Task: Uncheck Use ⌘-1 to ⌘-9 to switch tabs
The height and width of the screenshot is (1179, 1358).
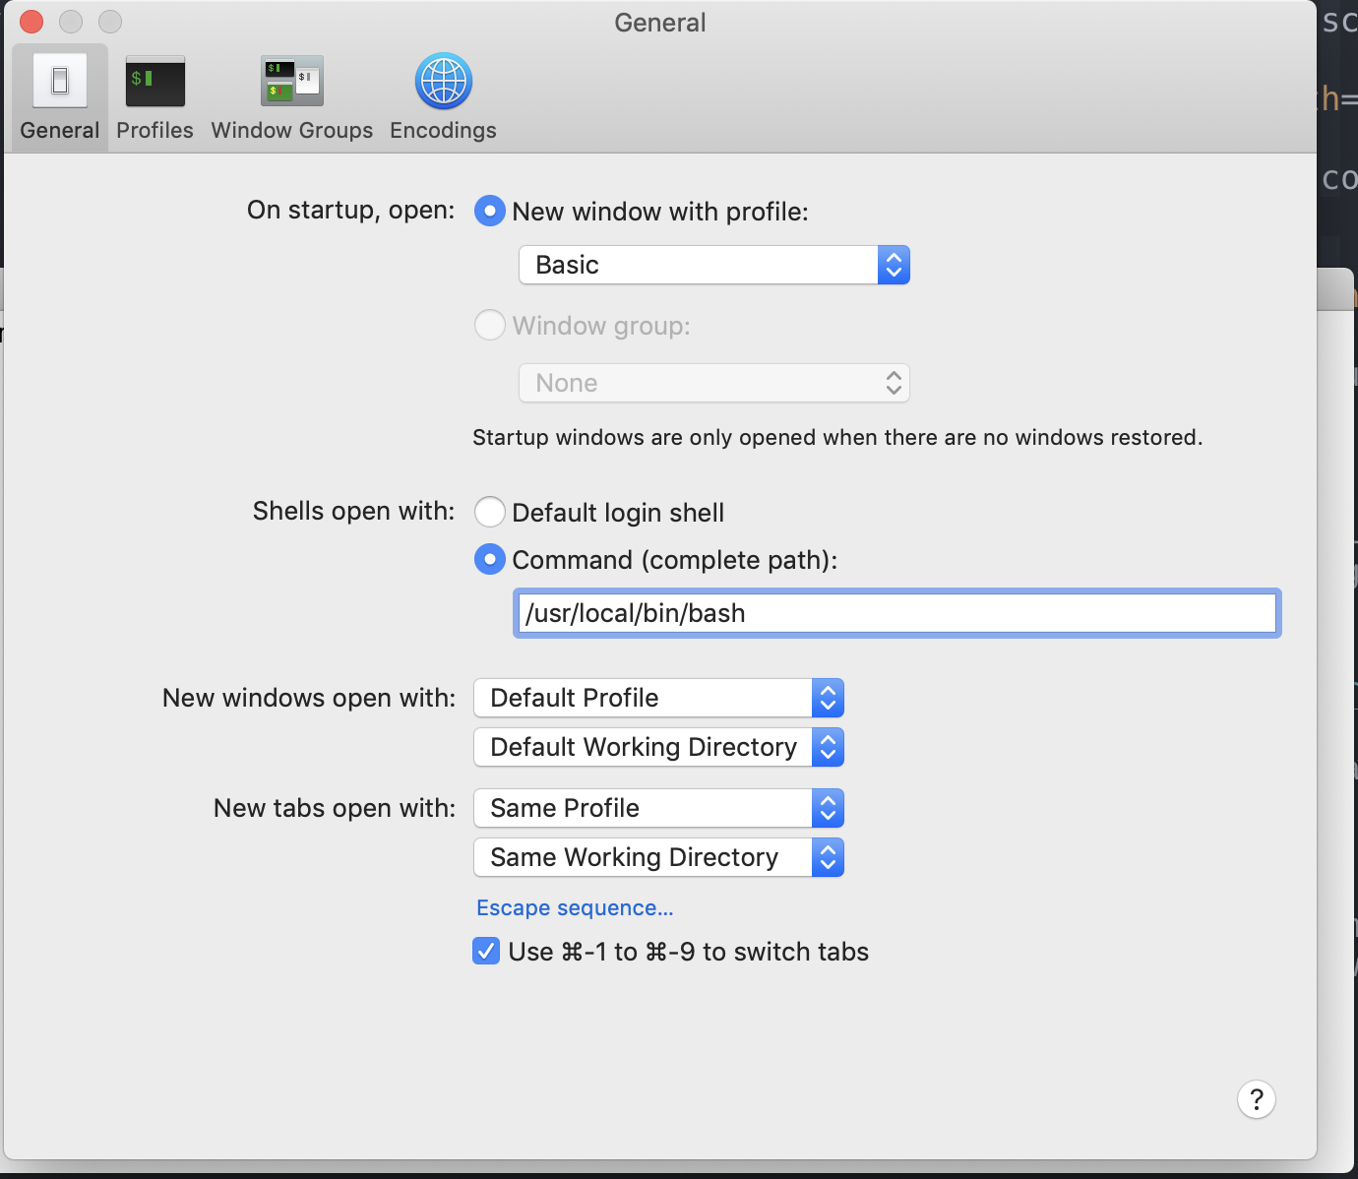Action: [x=486, y=951]
